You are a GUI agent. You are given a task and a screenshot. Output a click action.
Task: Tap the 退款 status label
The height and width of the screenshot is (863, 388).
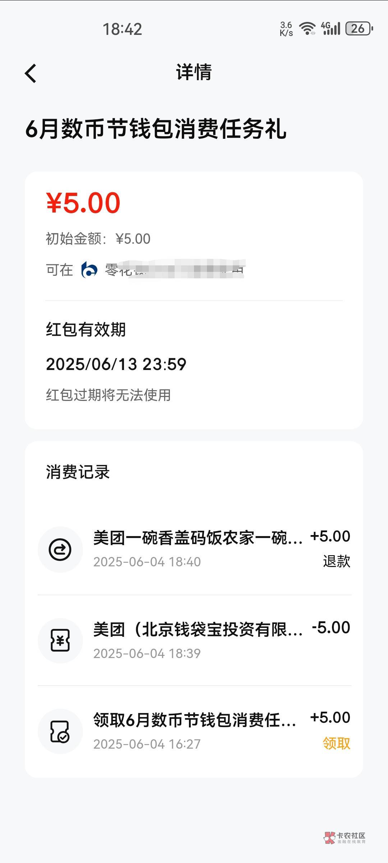click(336, 561)
